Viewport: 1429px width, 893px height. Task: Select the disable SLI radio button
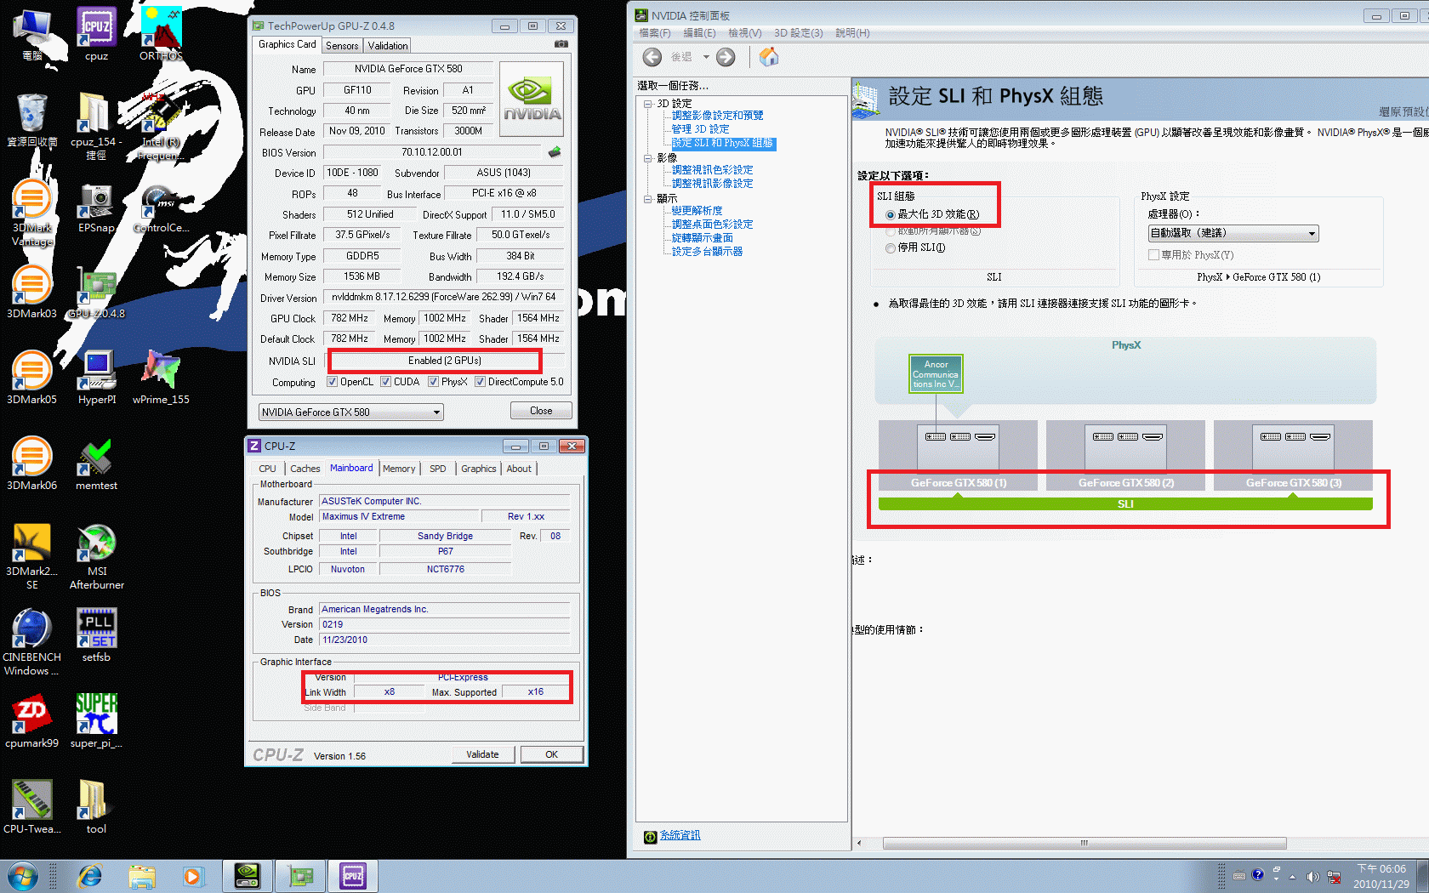[891, 248]
